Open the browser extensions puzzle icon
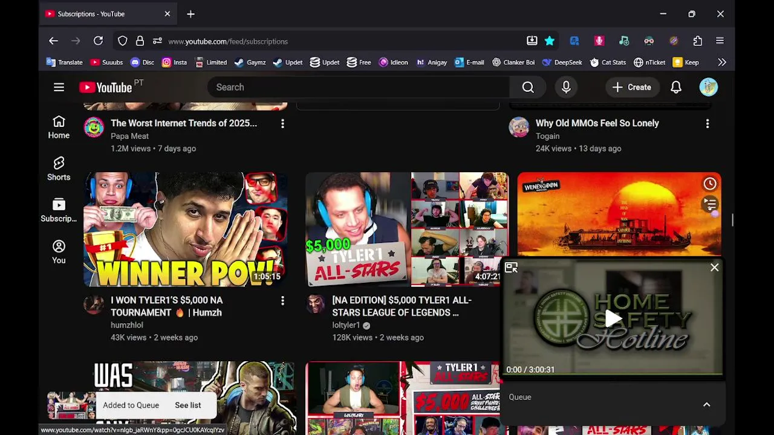 point(698,41)
